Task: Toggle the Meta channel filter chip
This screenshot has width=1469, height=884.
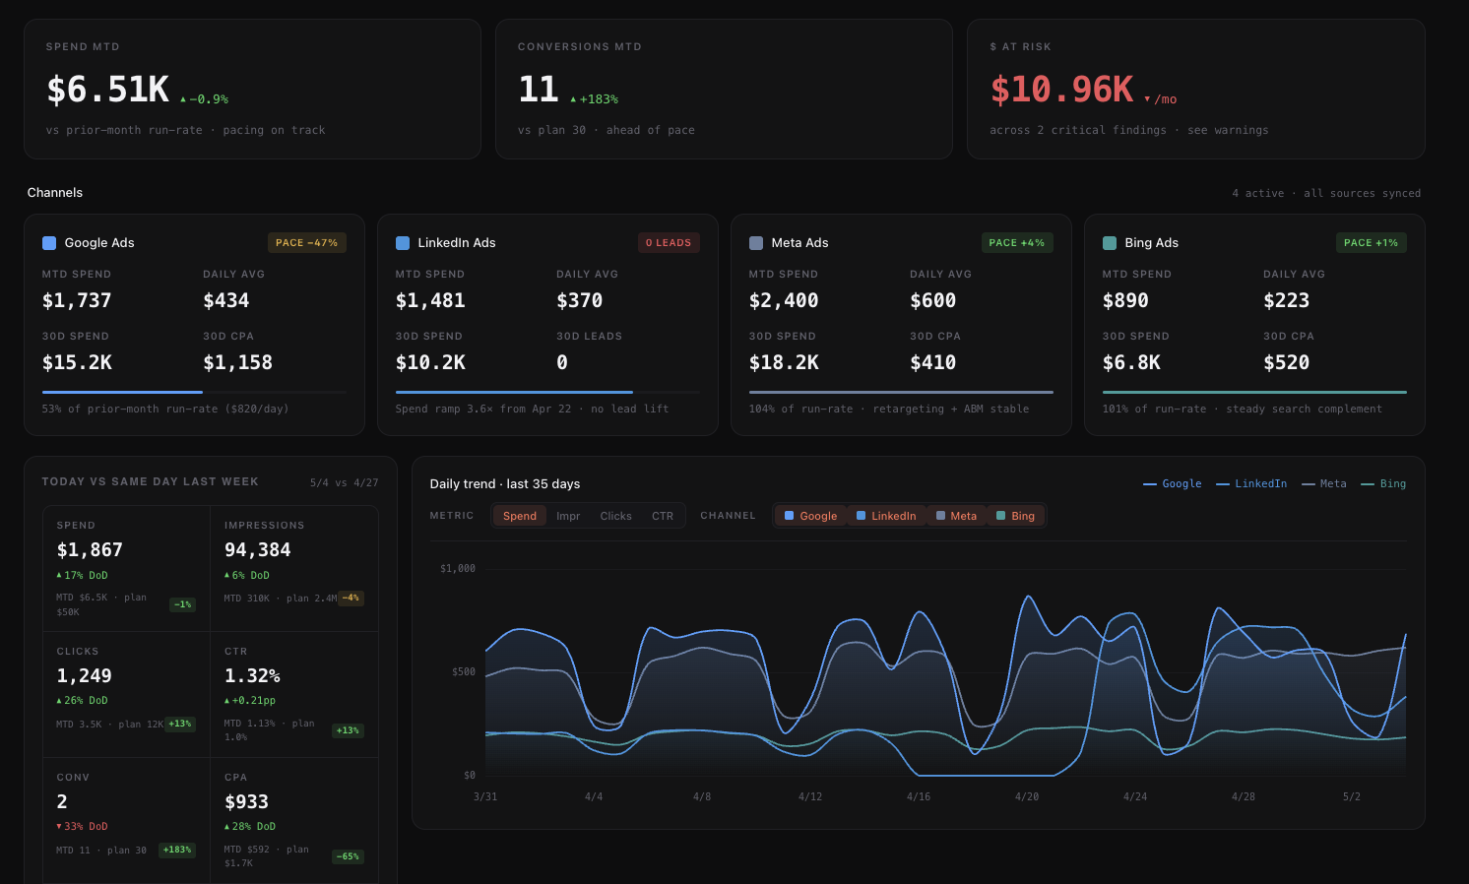Action: click(x=956, y=516)
